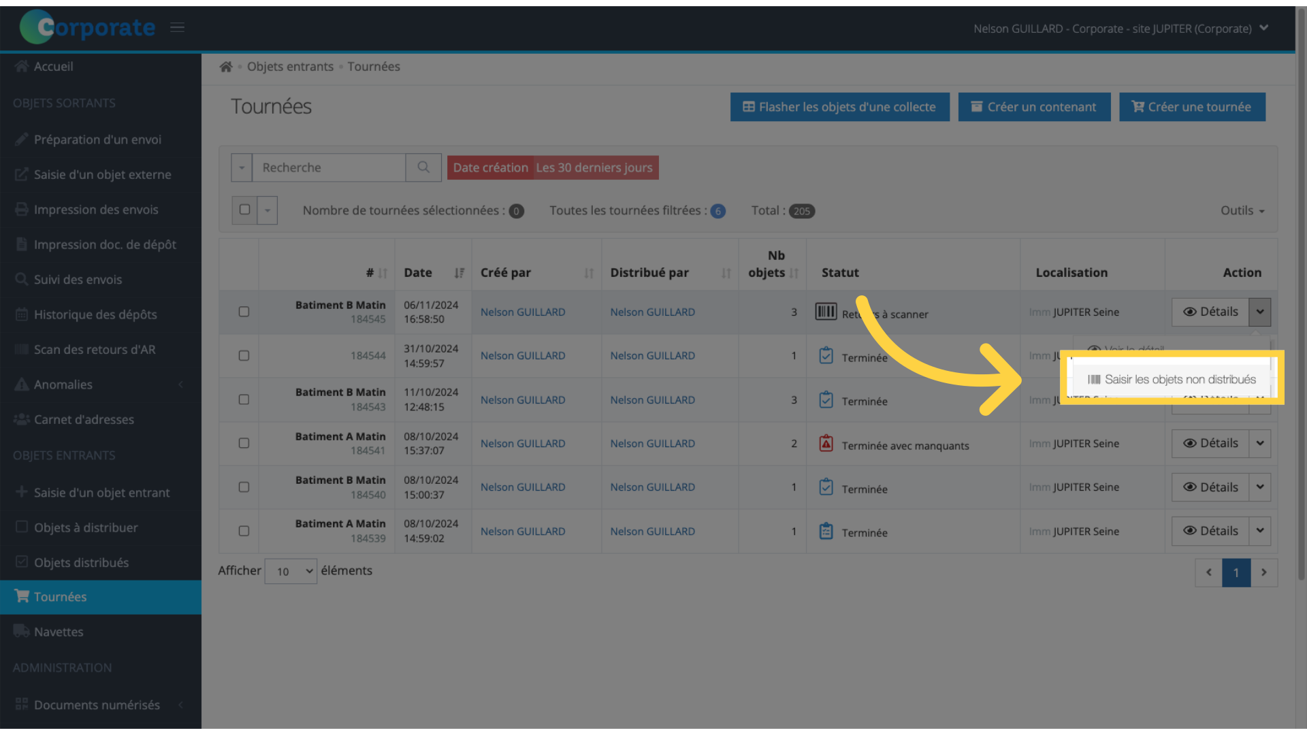Open the Outils dropdown
The image size is (1307, 735).
click(x=1242, y=211)
